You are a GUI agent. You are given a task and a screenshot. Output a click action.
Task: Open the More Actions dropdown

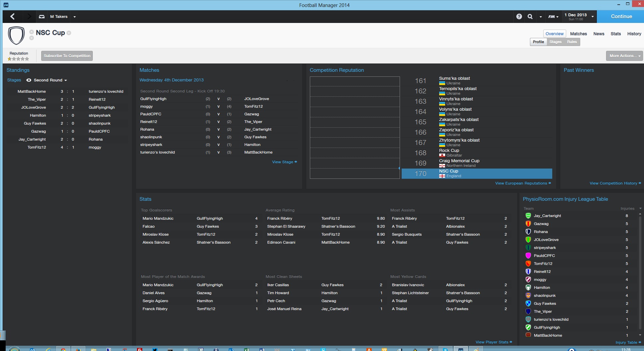[624, 56]
